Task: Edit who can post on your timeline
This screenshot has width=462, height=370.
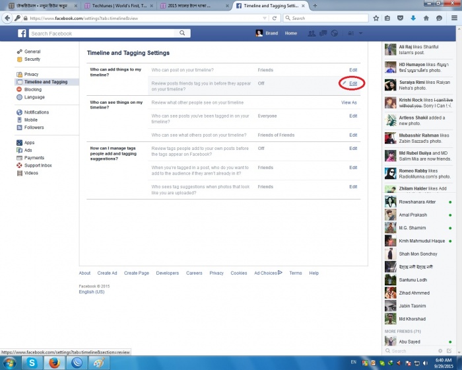Action: click(x=353, y=70)
